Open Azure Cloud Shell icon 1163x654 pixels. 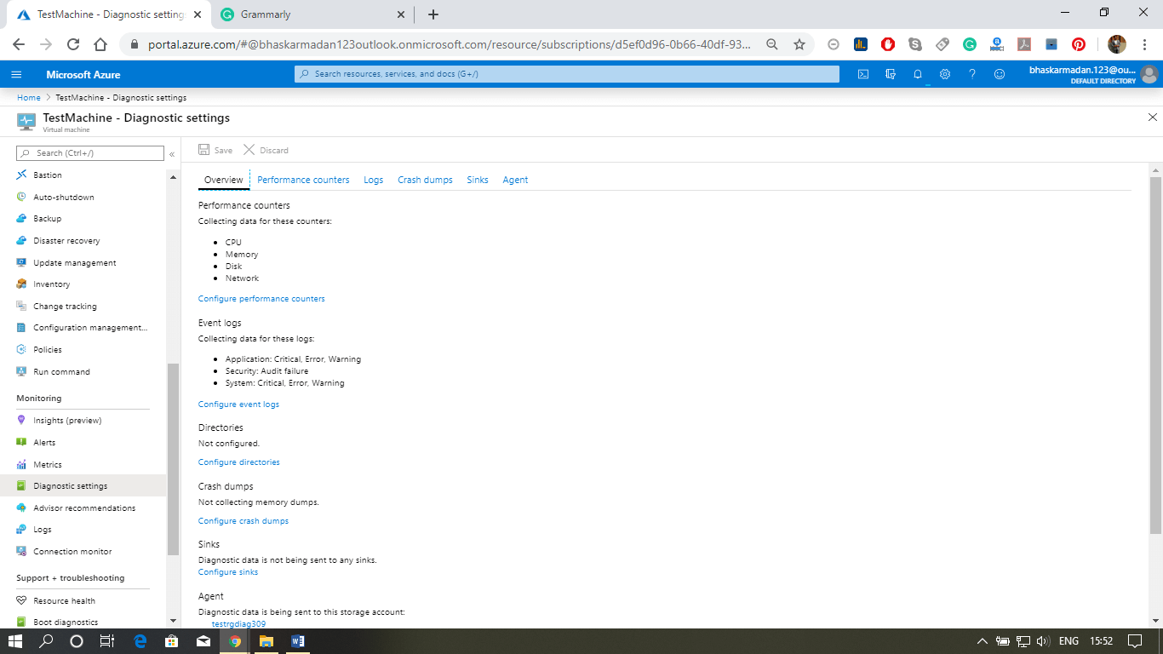(x=862, y=74)
